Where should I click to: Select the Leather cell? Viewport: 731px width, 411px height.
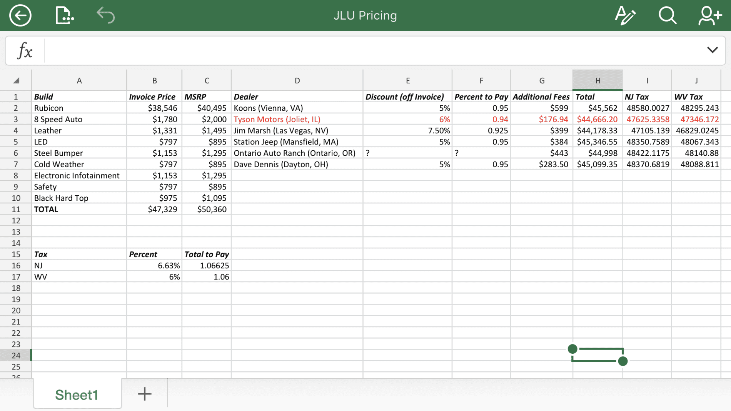pos(79,131)
